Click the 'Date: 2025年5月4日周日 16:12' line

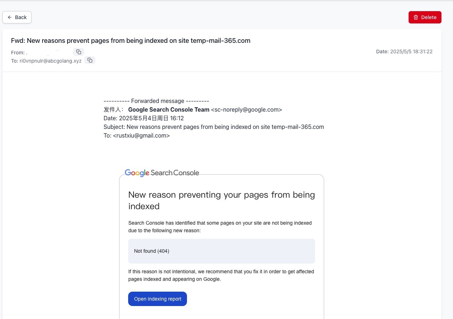(144, 118)
